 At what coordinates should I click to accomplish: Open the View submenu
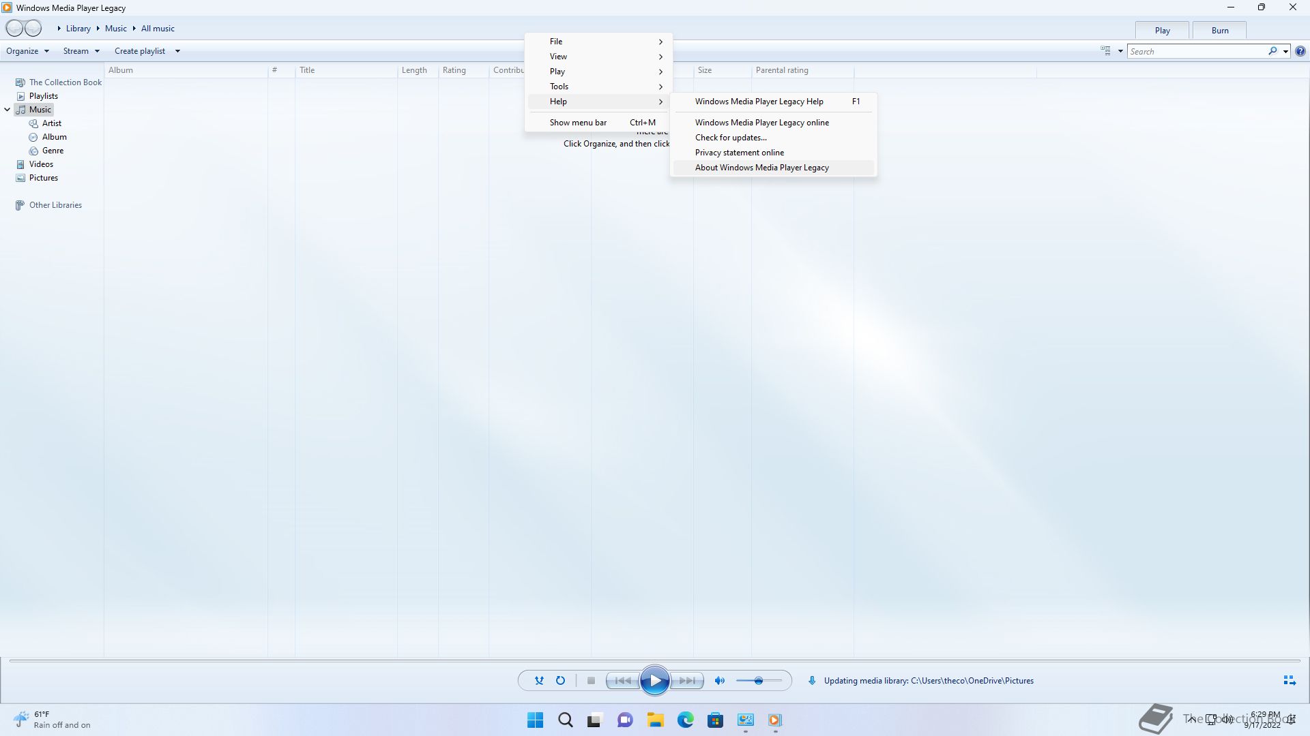pos(598,57)
